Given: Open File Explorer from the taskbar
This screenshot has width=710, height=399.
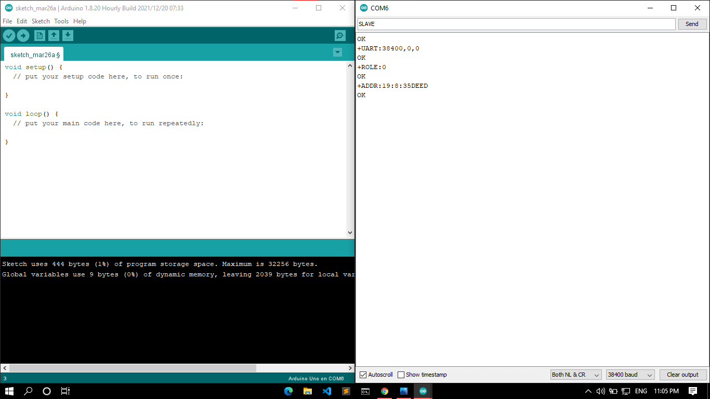Looking at the screenshot, I should 308,391.
